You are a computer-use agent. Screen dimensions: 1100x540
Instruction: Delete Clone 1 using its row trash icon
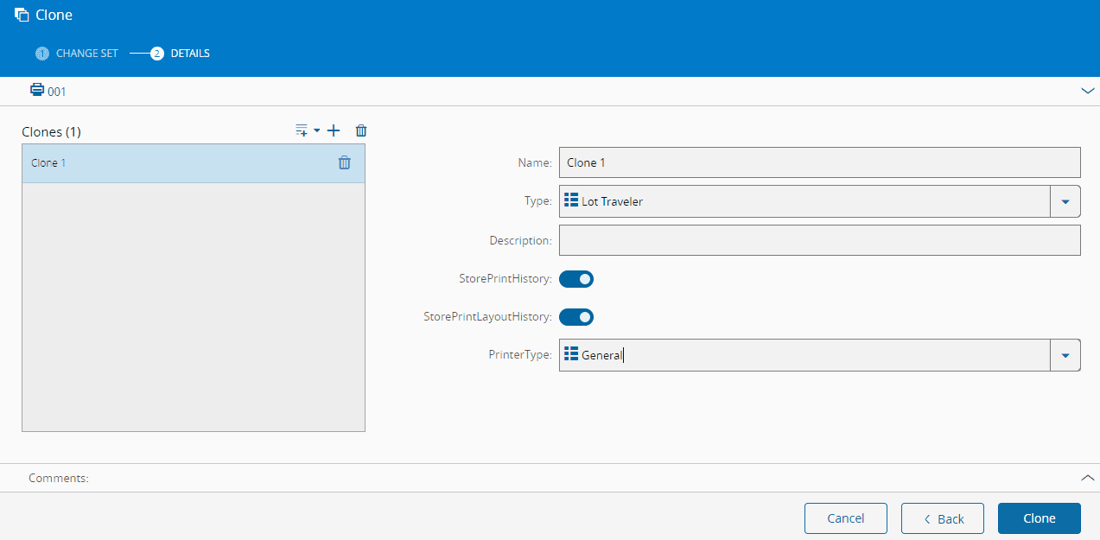[x=344, y=162]
